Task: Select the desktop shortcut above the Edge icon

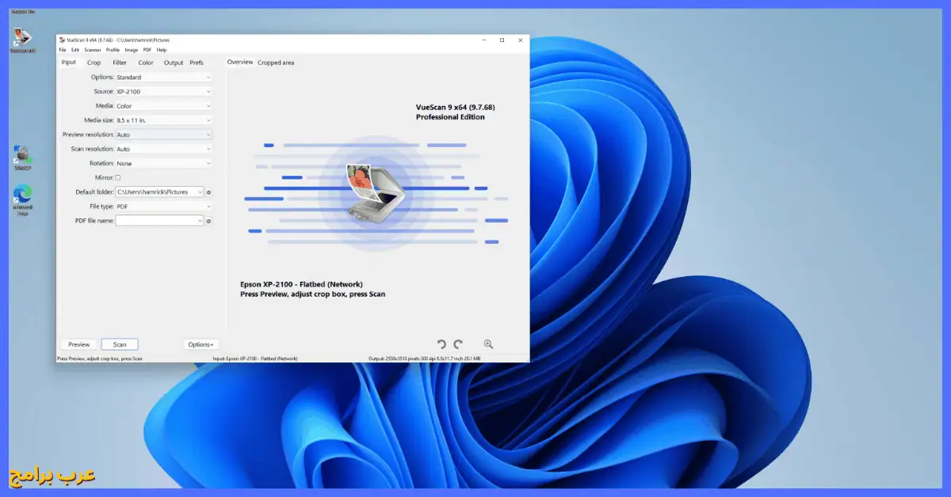Action: coord(22,157)
